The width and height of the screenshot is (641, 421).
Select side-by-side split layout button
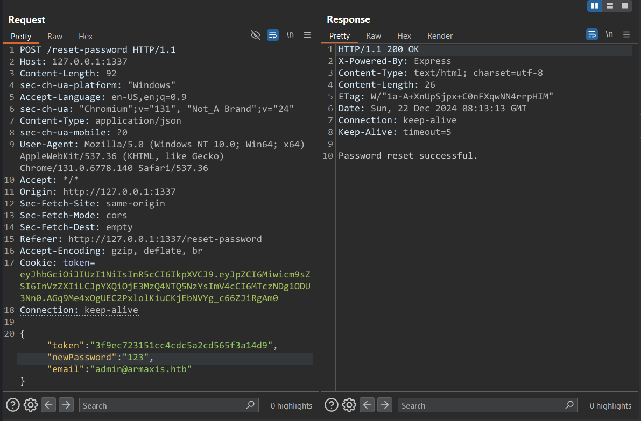click(x=595, y=6)
